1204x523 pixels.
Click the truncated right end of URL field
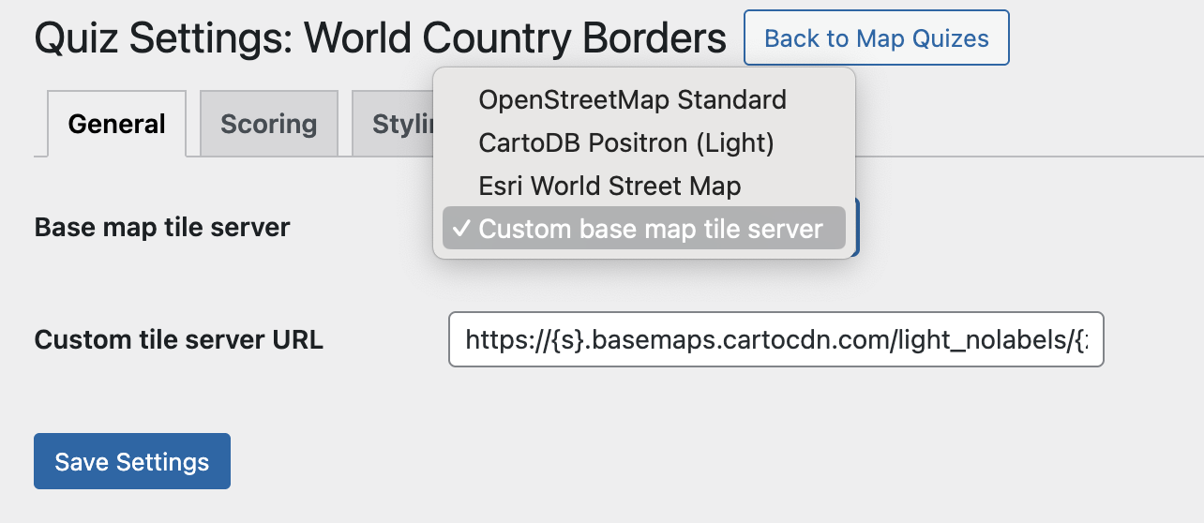coord(1088,339)
